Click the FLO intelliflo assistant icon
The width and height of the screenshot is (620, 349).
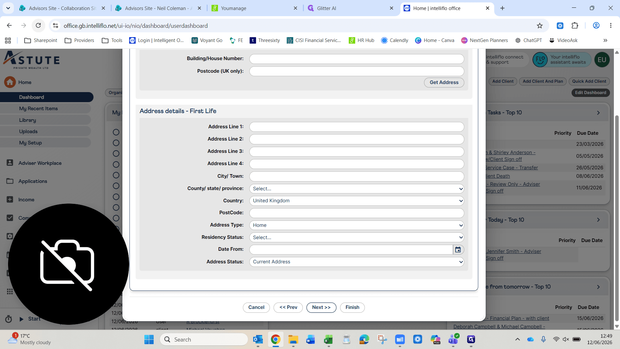click(x=540, y=60)
